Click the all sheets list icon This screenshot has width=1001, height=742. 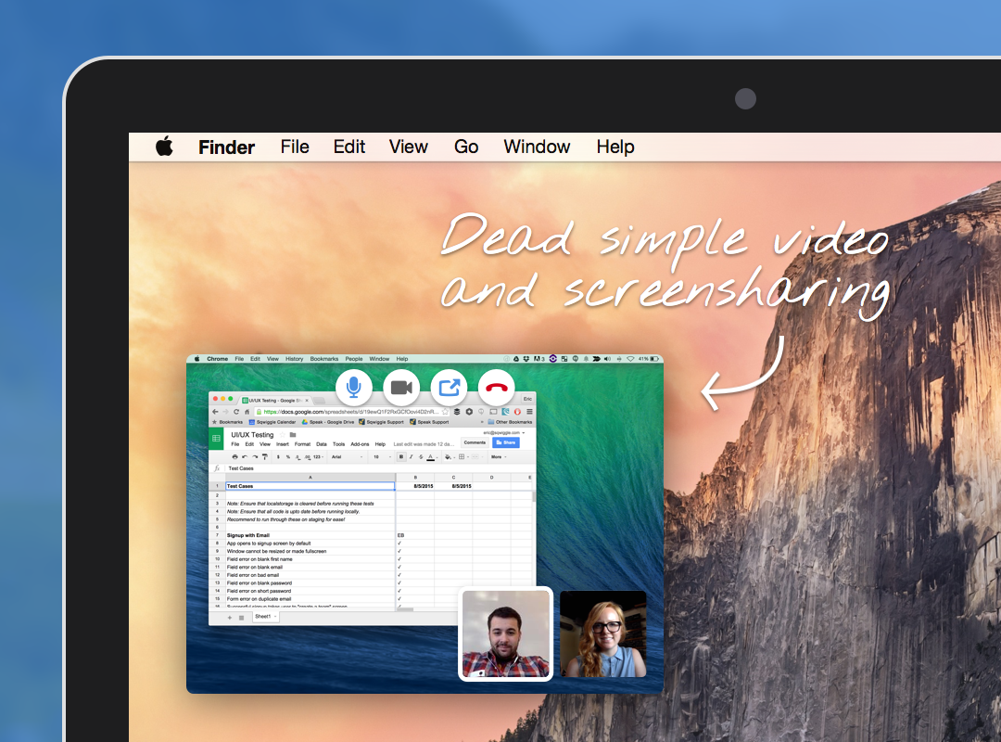coord(241,618)
